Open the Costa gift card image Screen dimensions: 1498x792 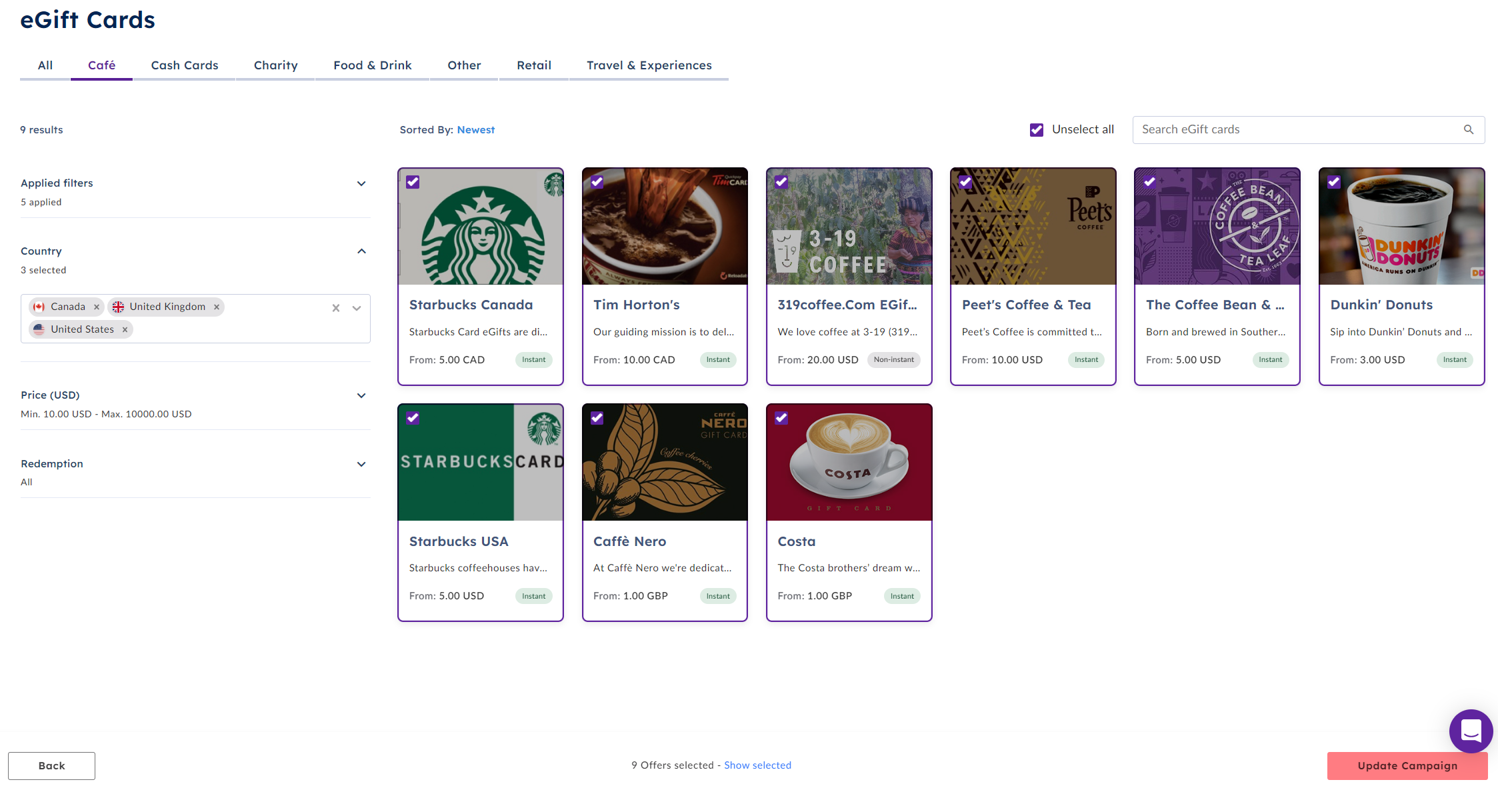coord(849,463)
